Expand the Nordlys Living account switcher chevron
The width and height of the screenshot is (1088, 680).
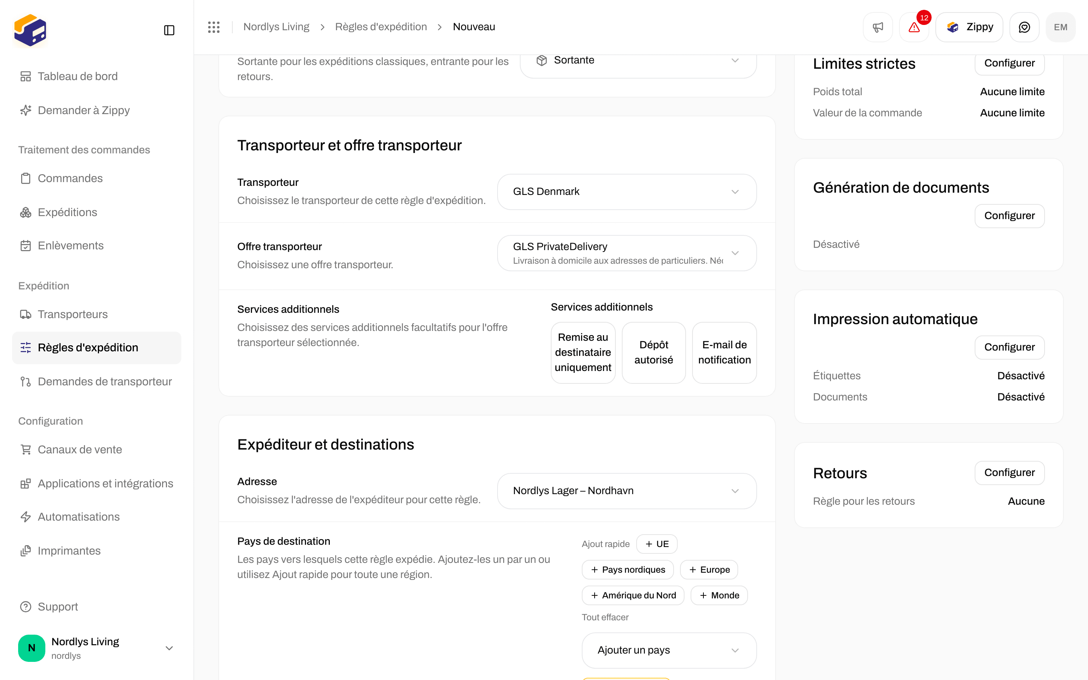pyautogui.click(x=169, y=648)
